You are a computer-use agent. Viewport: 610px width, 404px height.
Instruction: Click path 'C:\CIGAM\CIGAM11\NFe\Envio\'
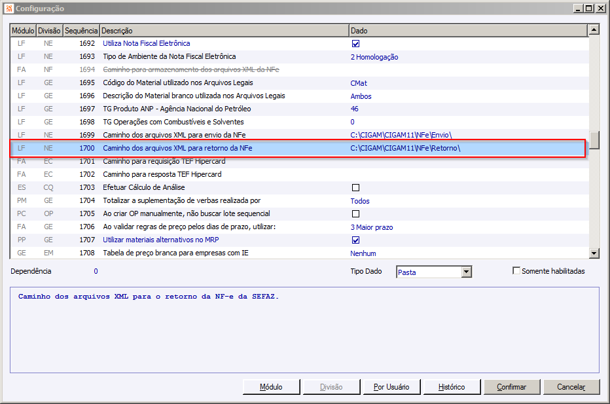pos(401,135)
